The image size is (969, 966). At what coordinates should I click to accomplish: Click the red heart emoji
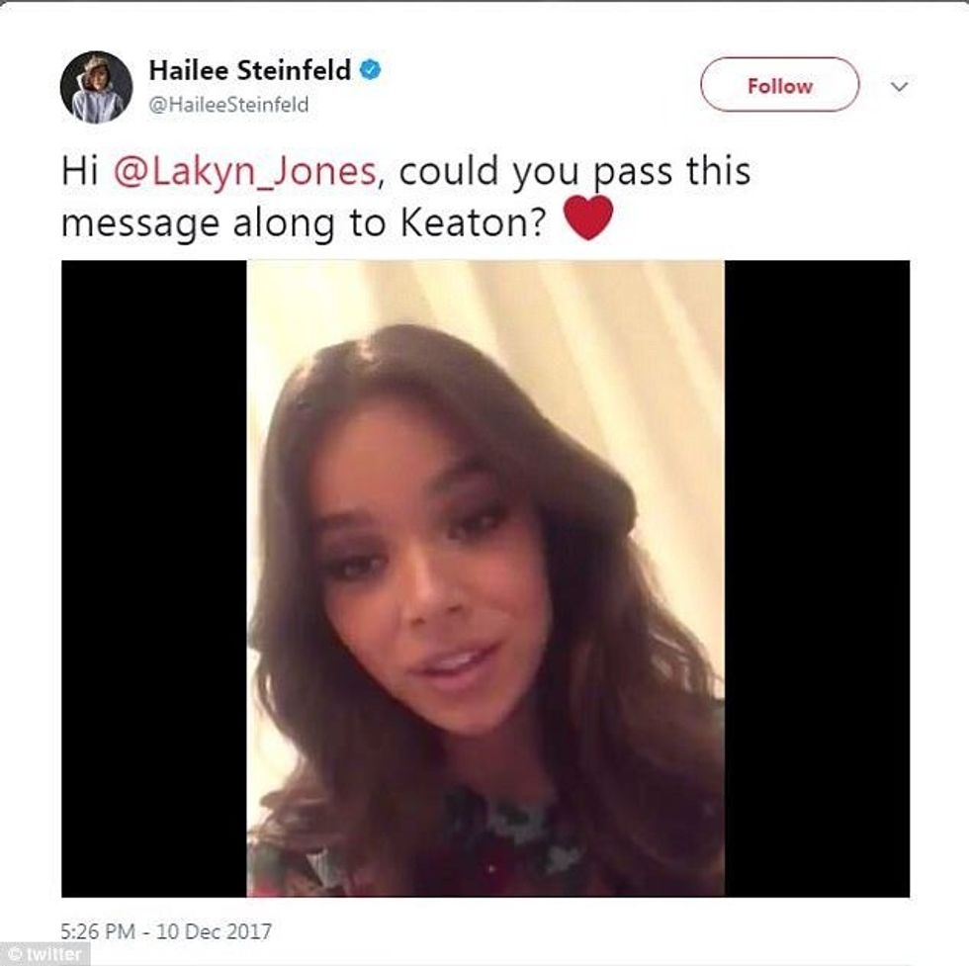click(588, 218)
